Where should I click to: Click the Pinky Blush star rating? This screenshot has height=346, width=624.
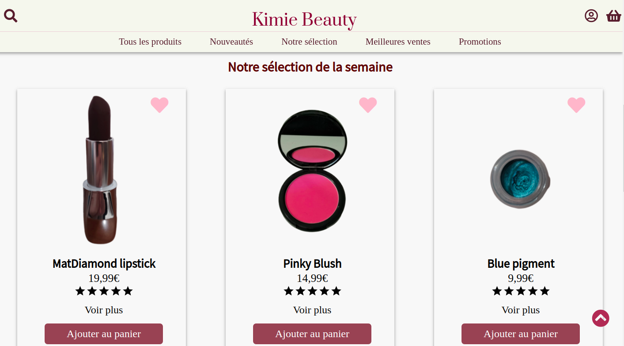coord(312,291)
